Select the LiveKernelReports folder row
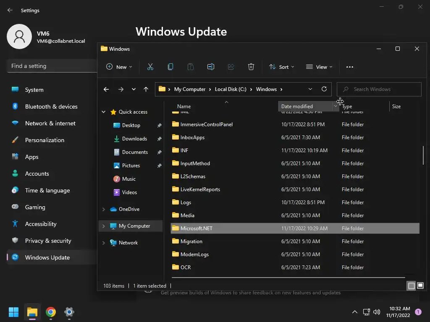430x322 pixels. point(295,189)
